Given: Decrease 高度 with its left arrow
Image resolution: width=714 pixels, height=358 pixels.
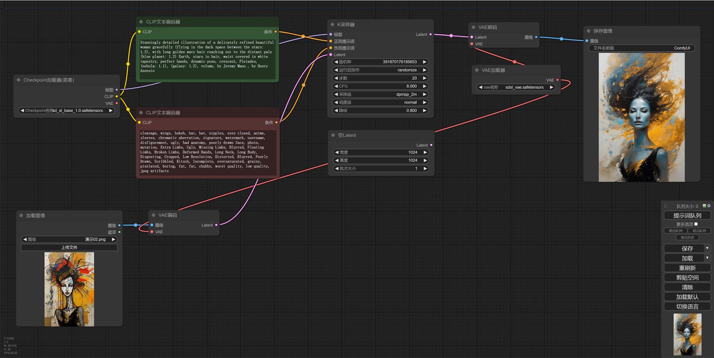Looking at the screenshot, I should click(337, 161).
